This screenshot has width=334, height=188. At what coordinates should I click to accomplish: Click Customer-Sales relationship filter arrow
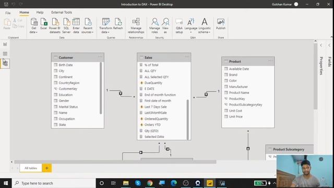(121, 93)
